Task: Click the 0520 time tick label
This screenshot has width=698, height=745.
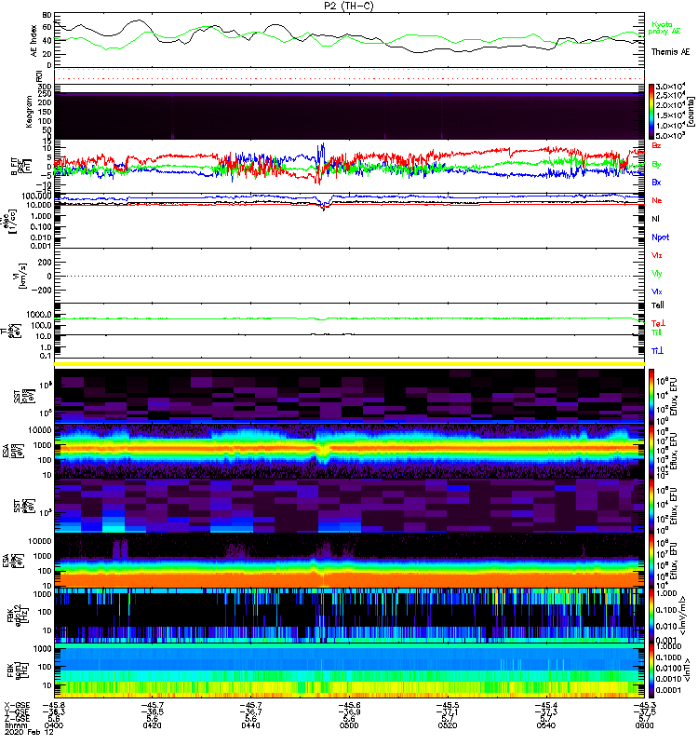Action: coord(448,725)
